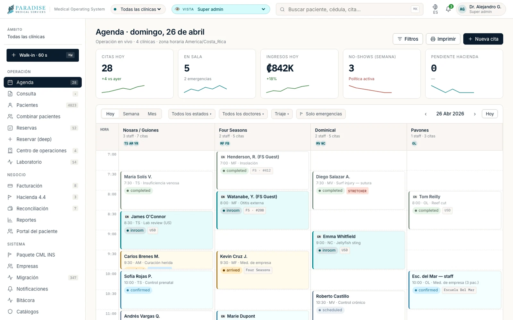Open the Triaje dropdown

click(x=282, y=114)
